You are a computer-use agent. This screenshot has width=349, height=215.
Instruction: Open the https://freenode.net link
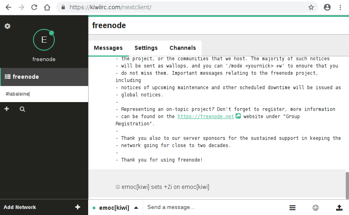(x=205, y=117)
